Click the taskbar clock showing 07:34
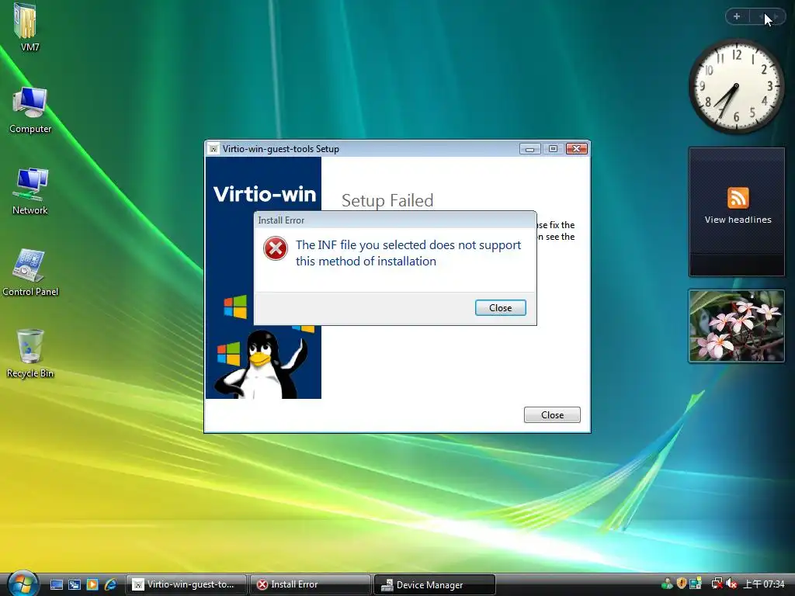 764,584
